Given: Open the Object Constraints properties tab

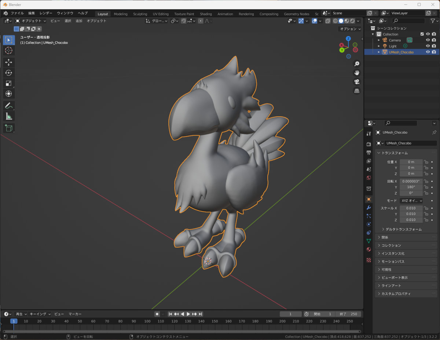Looking at the screenshot, I should click(369, 233).
